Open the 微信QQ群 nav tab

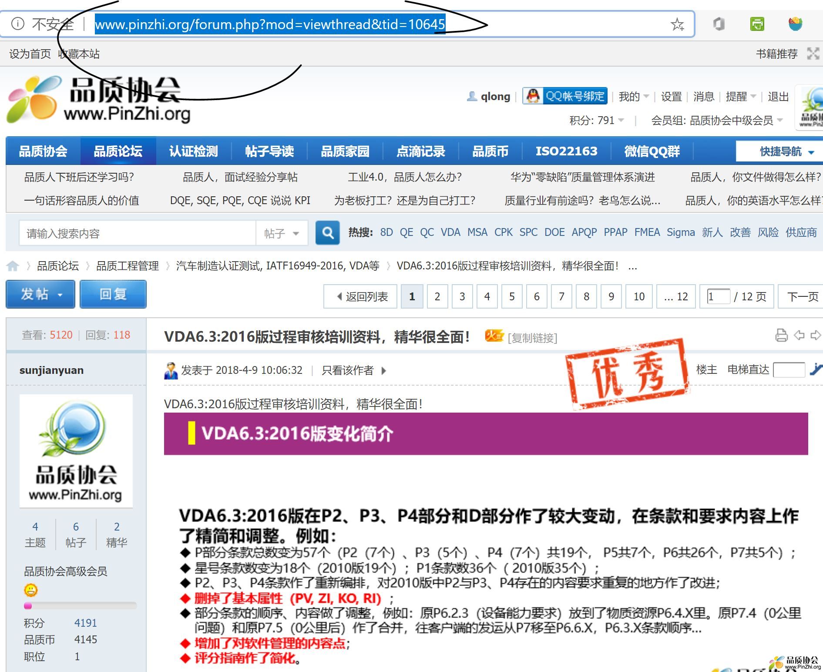(x=652, y=151)
